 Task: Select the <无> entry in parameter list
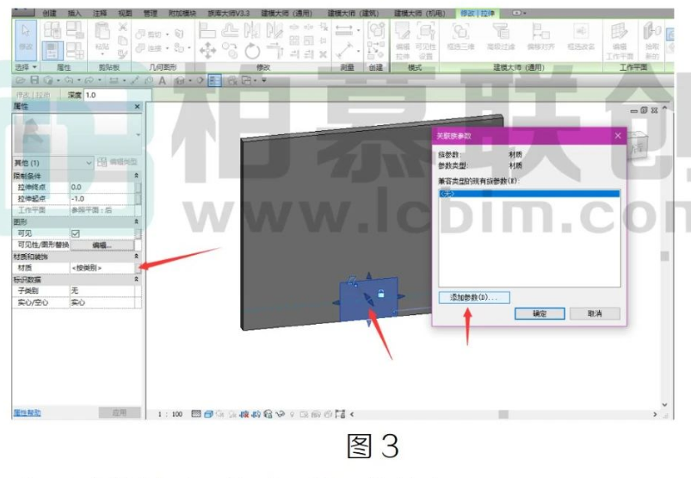(x=529, y=194)
